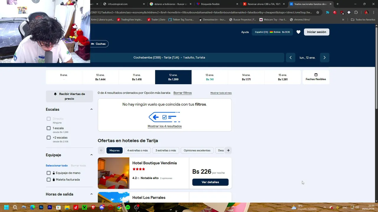Open the Fechas flexibles calendar option
This screenshot has width=378, height=212.
point(316,77)
